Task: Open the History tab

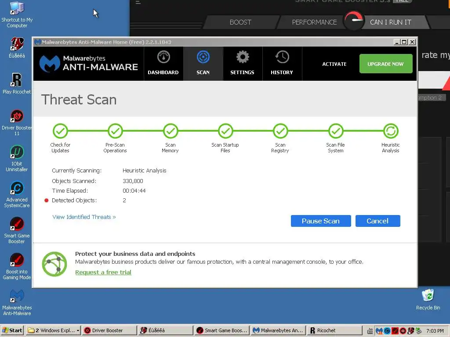Action: pos(282,64)
